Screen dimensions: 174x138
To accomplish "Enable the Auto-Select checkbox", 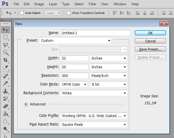I will point(22,13).
